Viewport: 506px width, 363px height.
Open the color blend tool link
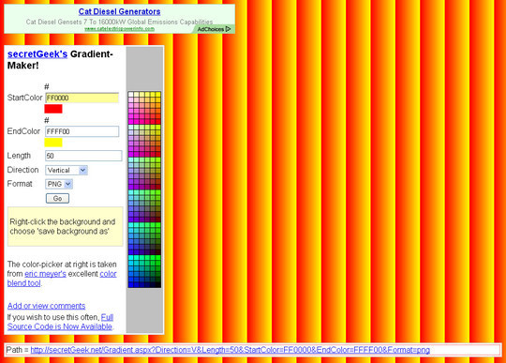pos(62,279)
